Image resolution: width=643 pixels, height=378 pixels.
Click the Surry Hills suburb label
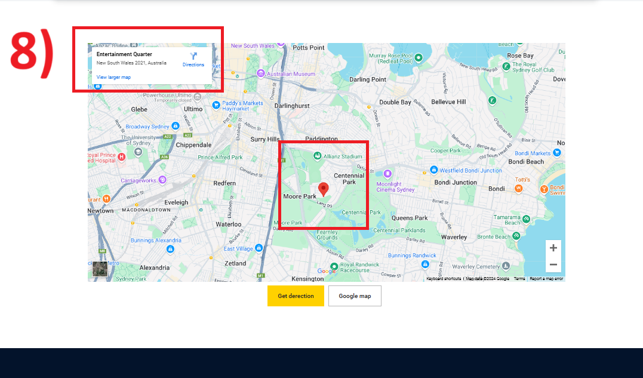[265, 139]
